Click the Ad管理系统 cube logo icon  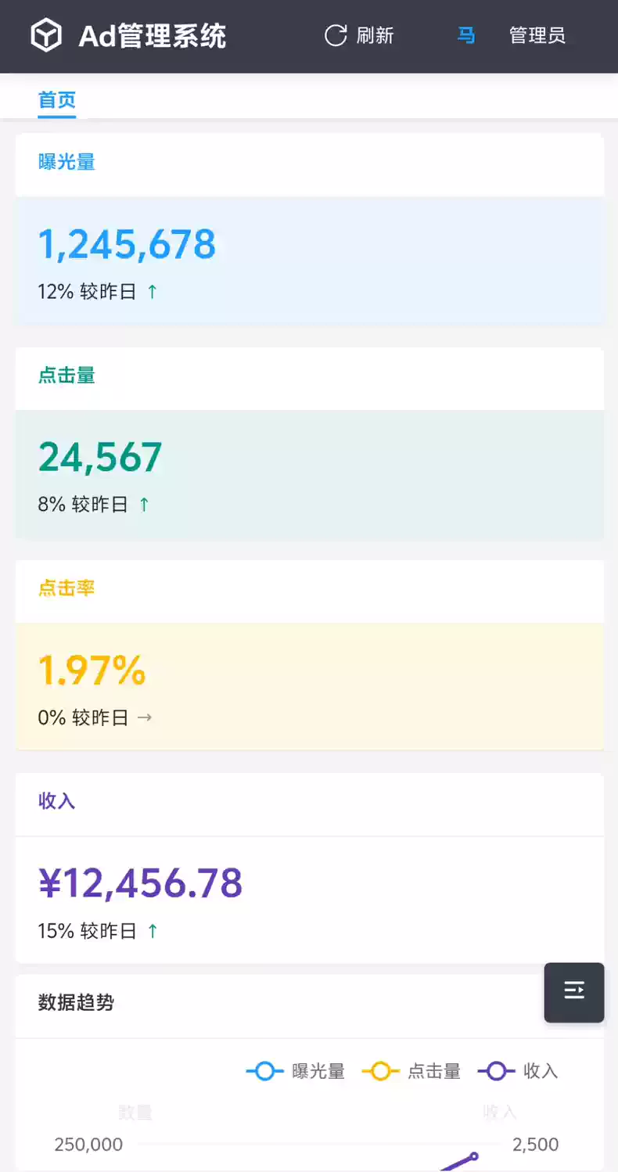point(46,36)
